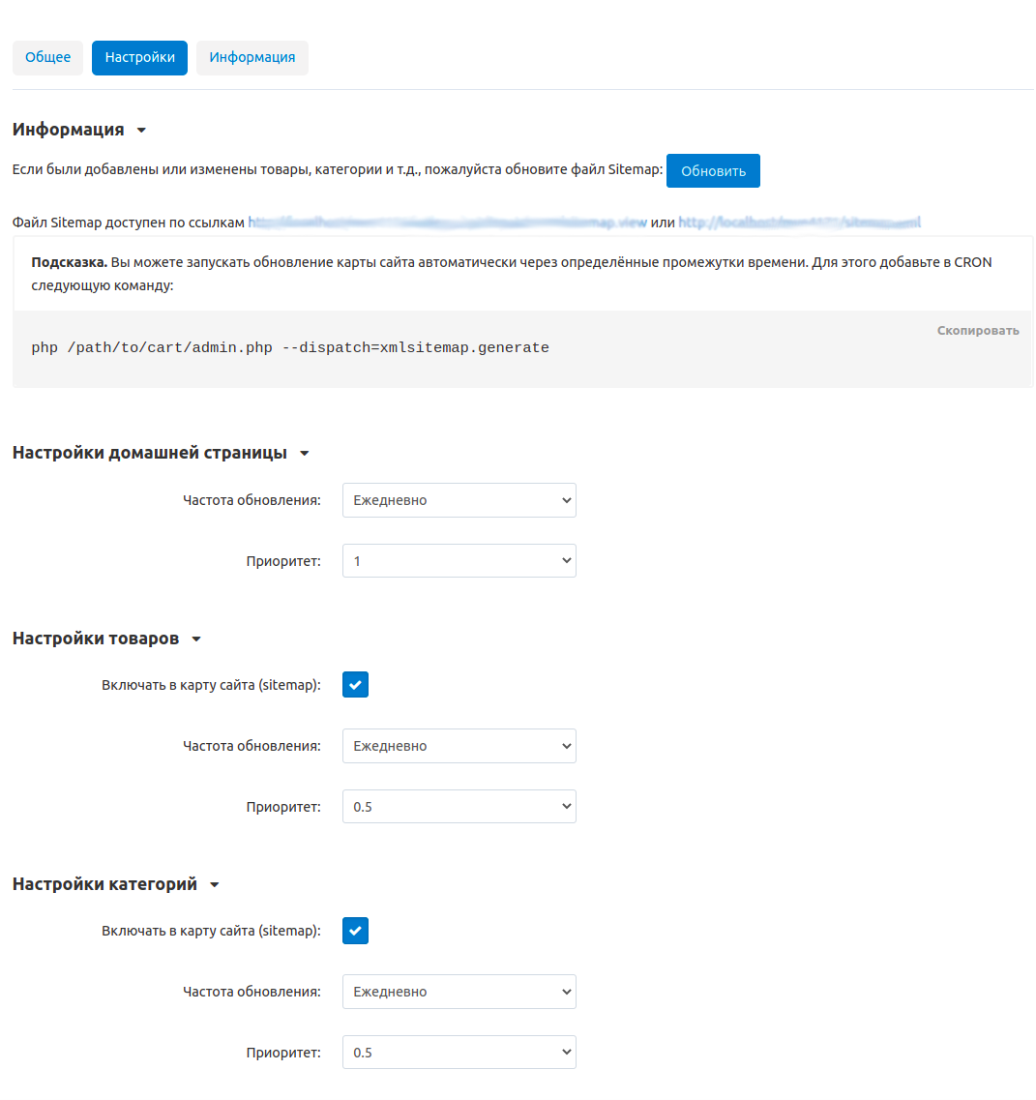Open categories Приоритет dropdown

click(459, 1053)
